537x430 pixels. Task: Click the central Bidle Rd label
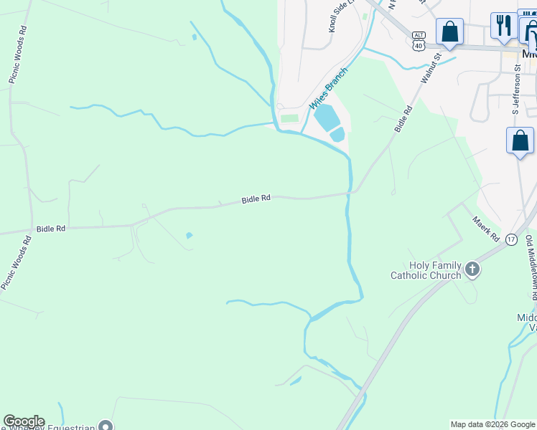pos(256,199)
